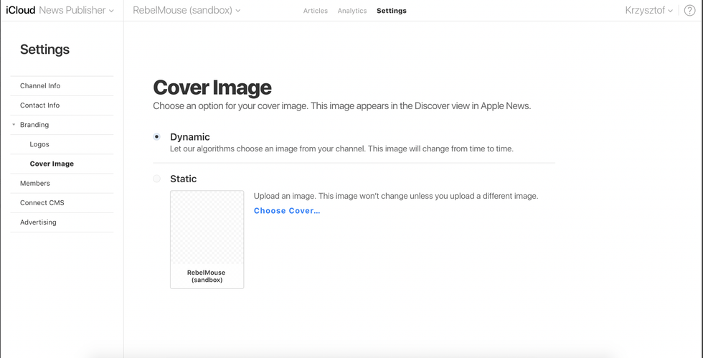The width and height of the screenshot is (703, 358).
Task: Switch to the Analytics tab
Action: click(351, 11)
